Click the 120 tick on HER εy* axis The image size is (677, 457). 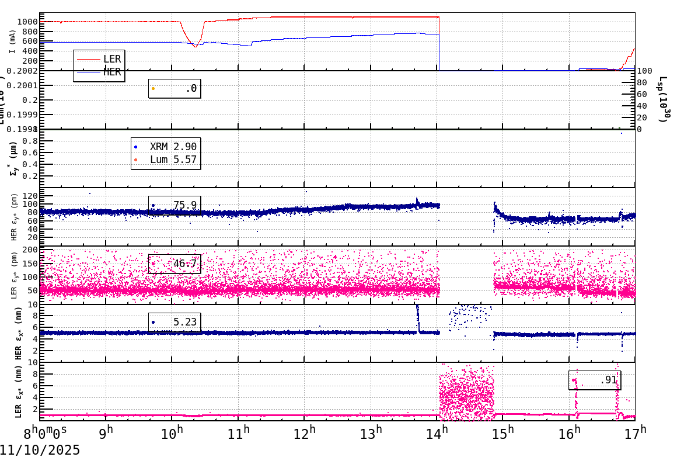pos(30,196)
